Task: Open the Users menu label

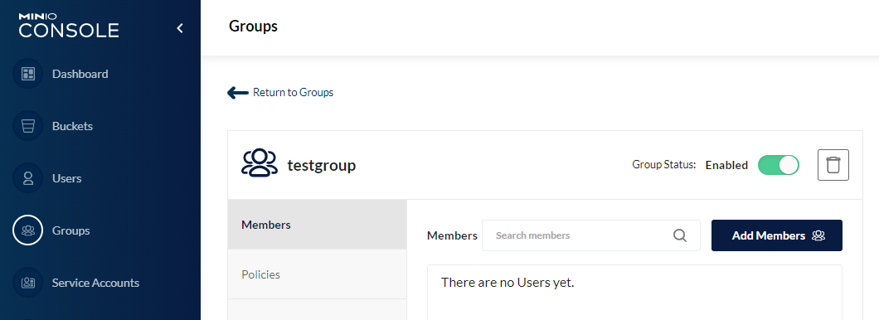Action: point(66,178)
